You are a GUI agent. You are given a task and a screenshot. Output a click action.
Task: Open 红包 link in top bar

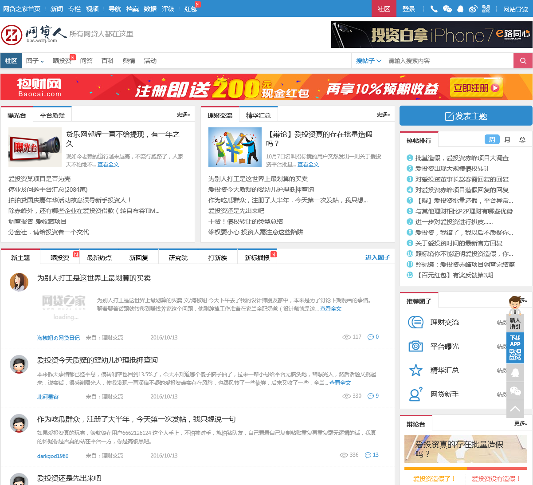click(x=191, y=9)
